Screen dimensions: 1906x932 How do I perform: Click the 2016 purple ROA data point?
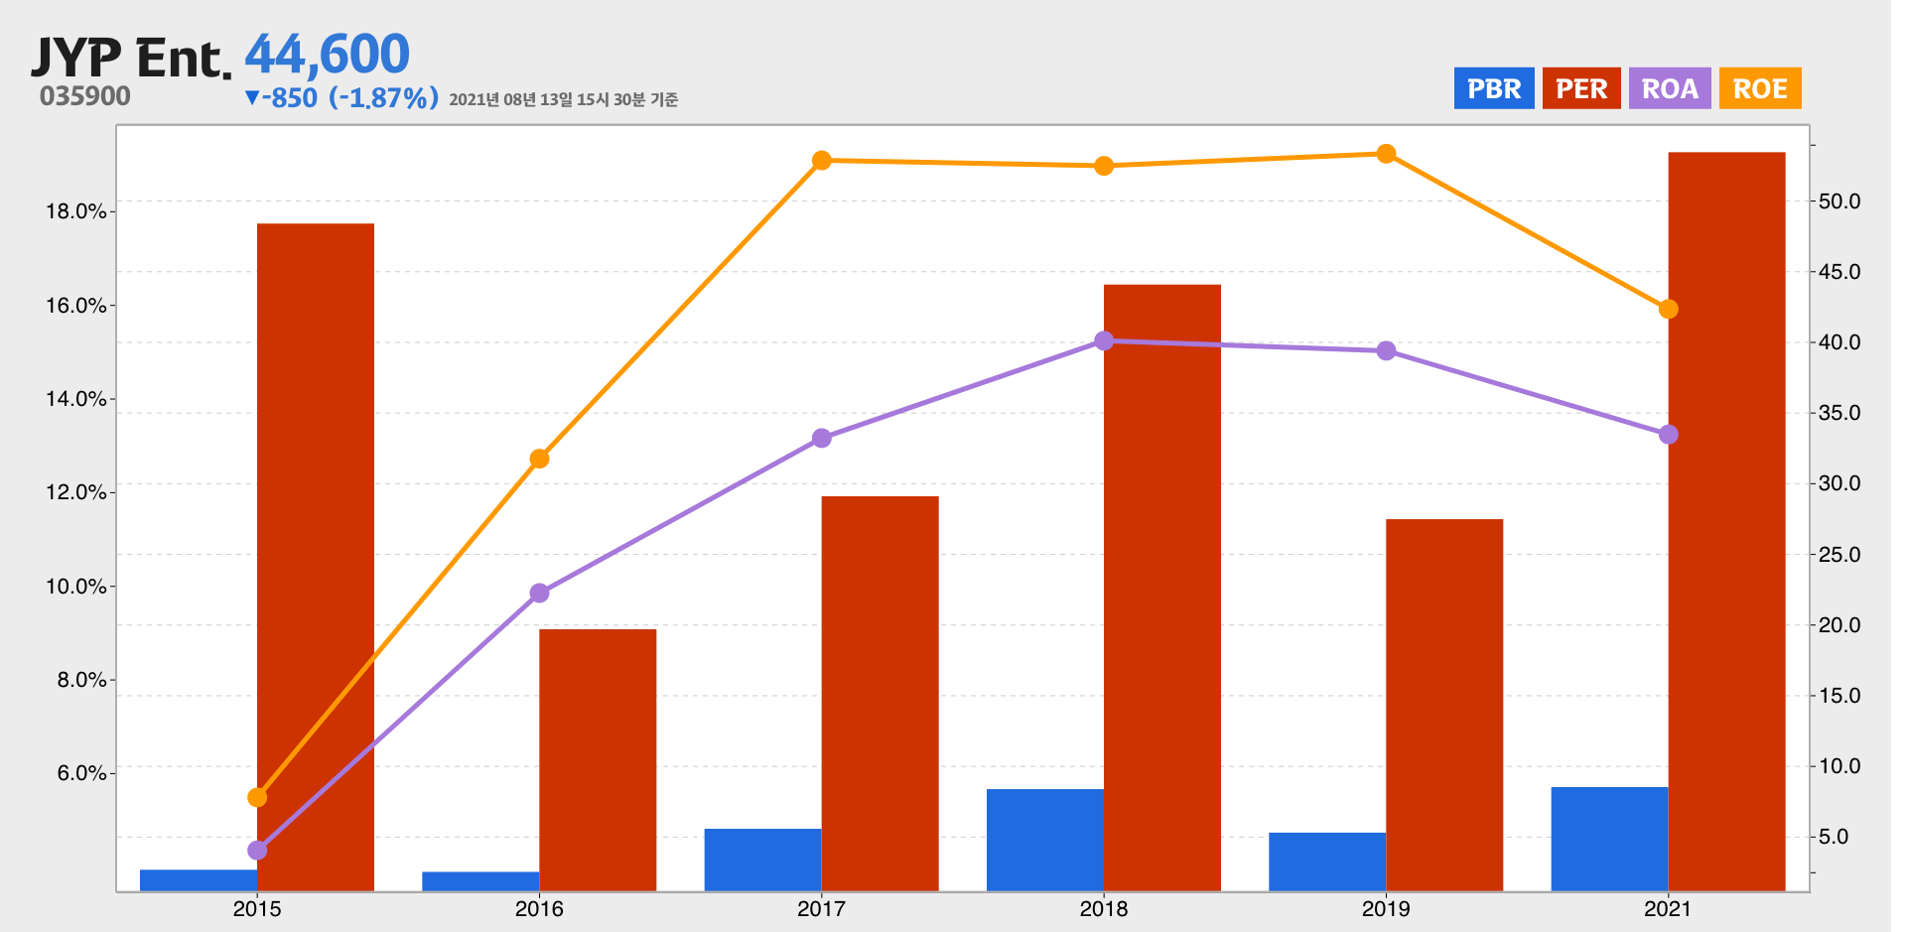[x=539, y=594]
